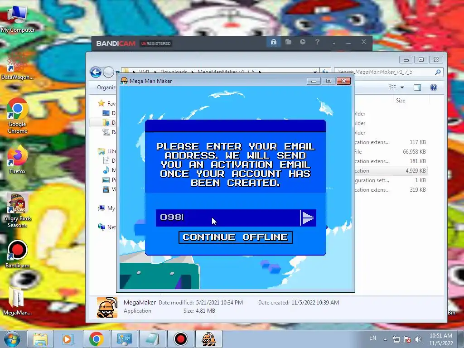Open My Computer desktop icon

point(18,19)
